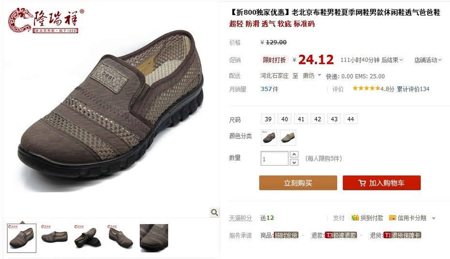View the fifth close-up shoe thumbnail

(x=154, y=238)
